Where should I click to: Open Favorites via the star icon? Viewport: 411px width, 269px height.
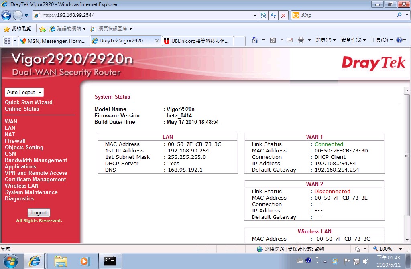(6, 29)
